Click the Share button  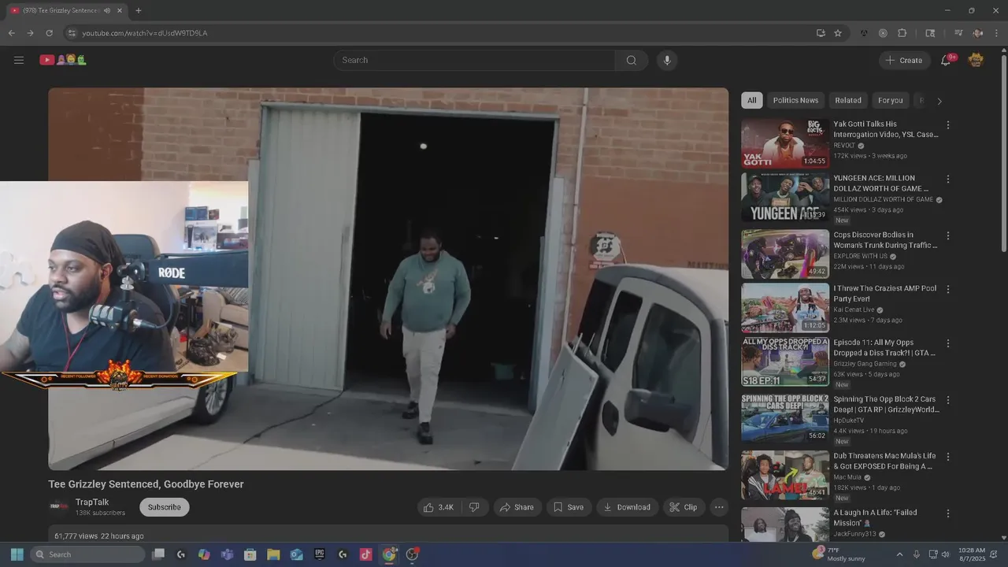517,507
